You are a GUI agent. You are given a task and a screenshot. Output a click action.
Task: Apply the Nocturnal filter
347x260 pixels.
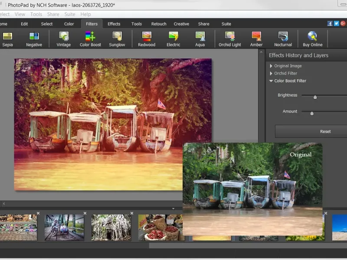283,39
